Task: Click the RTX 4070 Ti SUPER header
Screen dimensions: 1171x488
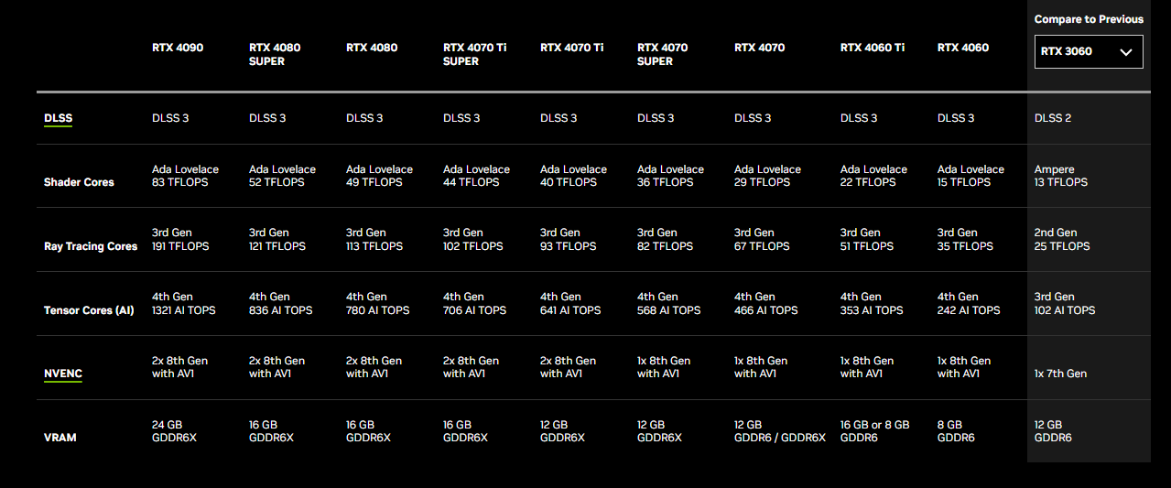Action: (474, 54)
